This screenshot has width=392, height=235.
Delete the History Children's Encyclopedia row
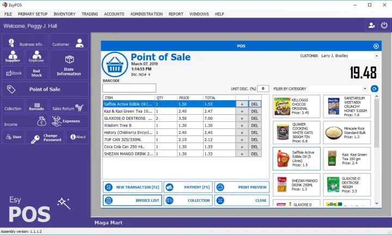click(255, 133)
